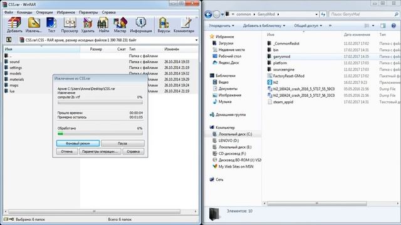This screenshot has height=225, width=401.
Task: Click the up-one-level icon in WinRAR
Action: tap(9, 40)
